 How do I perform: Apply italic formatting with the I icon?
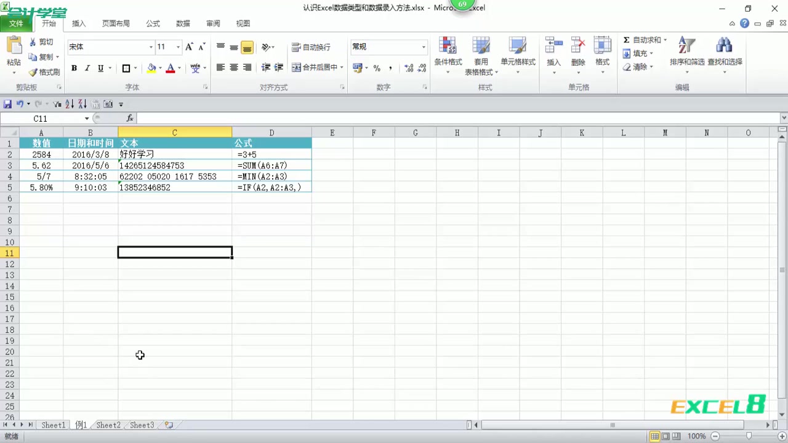click(x=87, y=68)
